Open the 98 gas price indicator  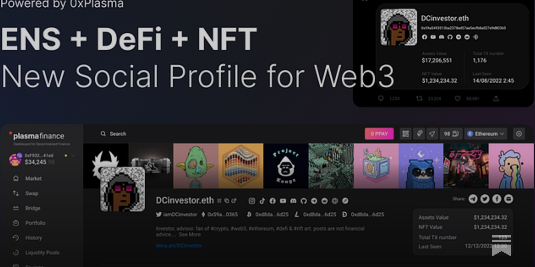point(451,134)
